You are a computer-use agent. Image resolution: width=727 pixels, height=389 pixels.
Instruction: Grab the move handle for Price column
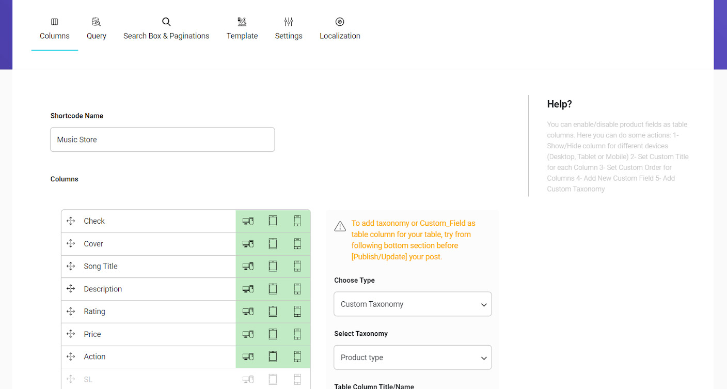(x=71, y=334)
